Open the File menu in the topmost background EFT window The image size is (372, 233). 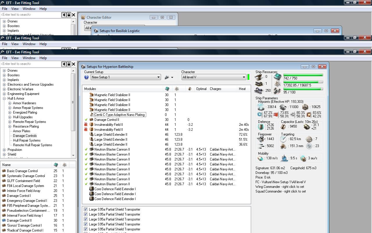[5, 9]
